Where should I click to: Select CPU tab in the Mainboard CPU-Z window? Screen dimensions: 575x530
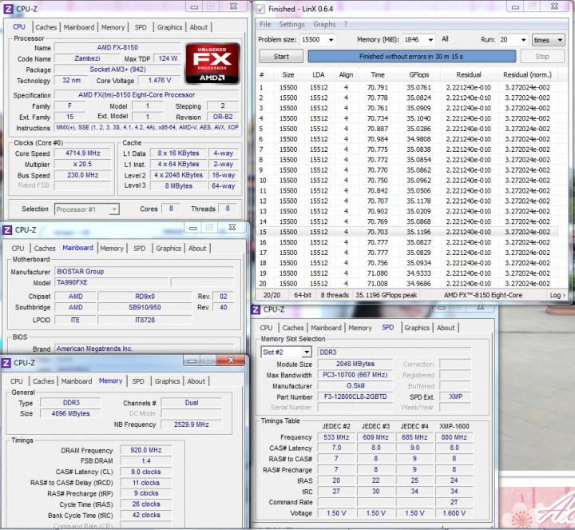tap(18, 248)
